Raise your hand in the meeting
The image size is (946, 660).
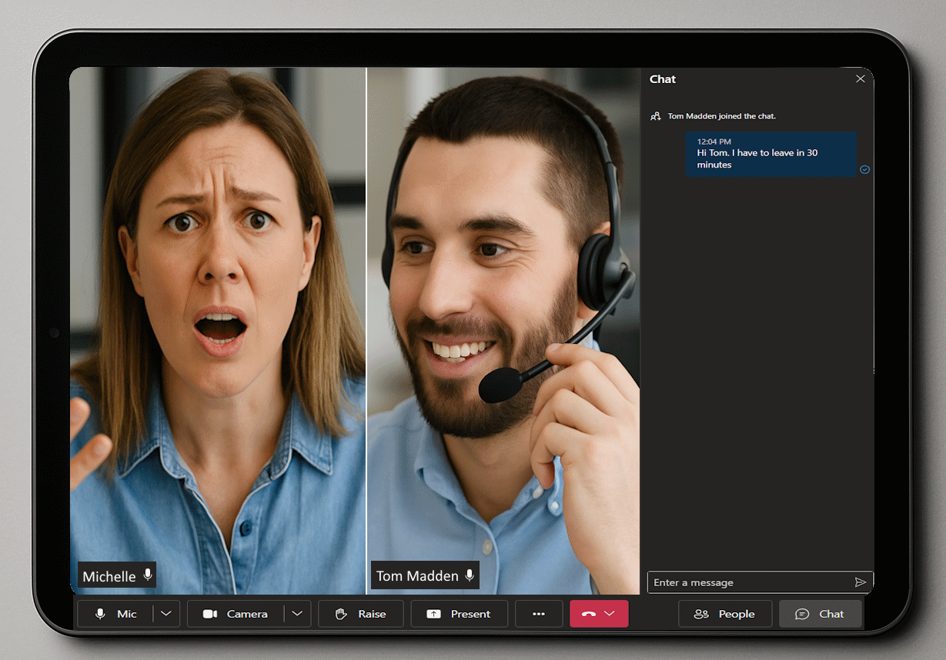click(x=360, y=614)
